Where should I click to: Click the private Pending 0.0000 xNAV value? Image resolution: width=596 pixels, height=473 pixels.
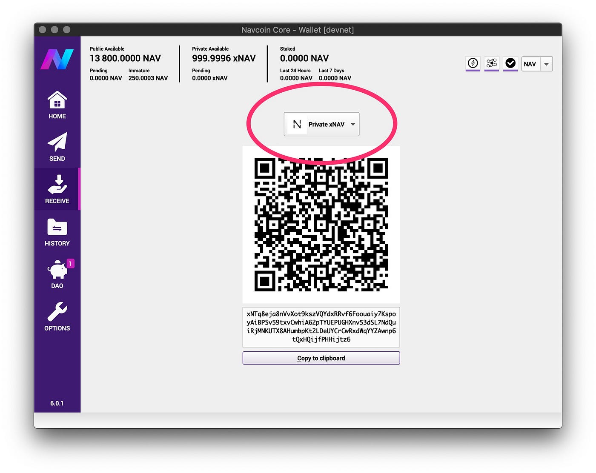[x=209, y=78]
